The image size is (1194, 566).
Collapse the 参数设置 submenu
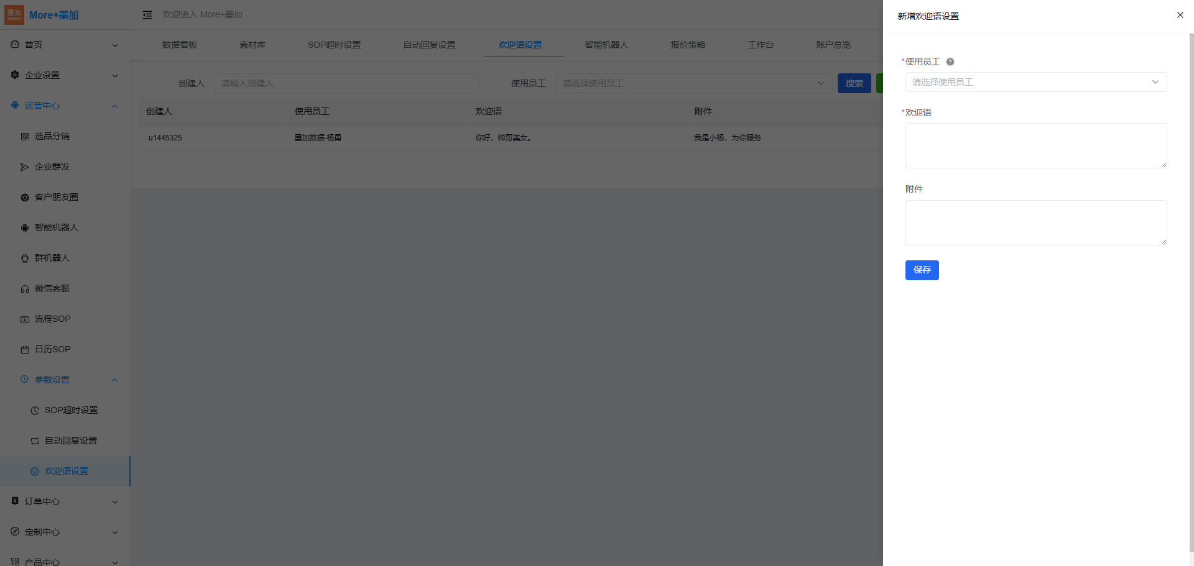[x=68, y=380]
